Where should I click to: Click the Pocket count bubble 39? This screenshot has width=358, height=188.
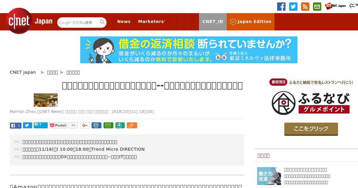point(73,125)
